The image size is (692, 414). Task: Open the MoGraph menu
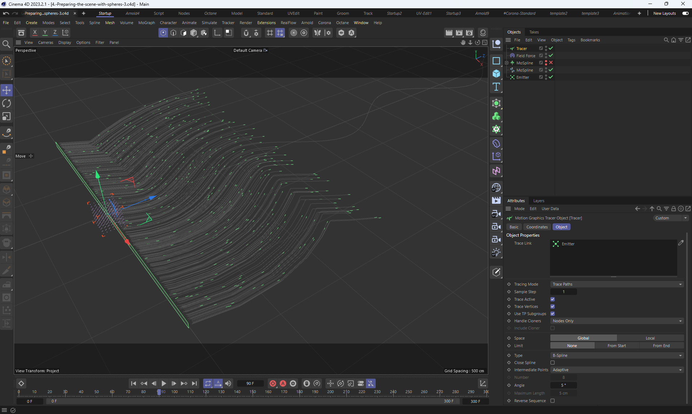coord(146,23)
